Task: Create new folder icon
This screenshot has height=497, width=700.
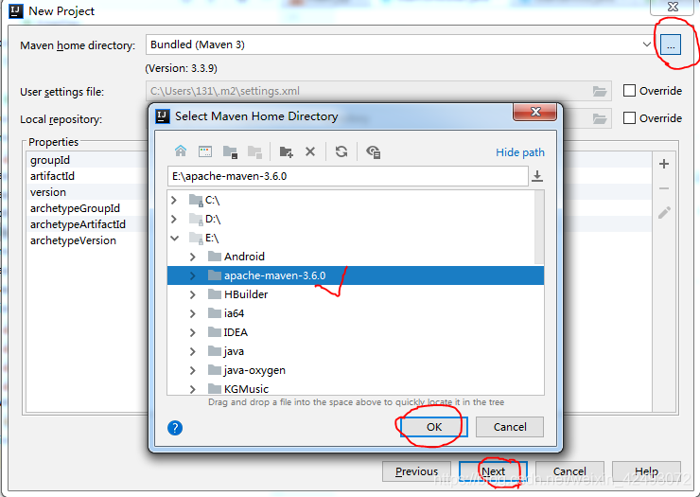Action: 286,152
